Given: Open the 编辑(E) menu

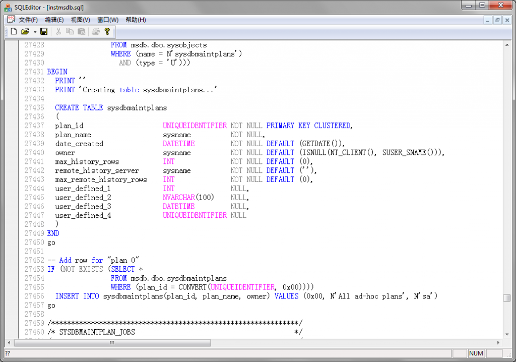Looking at the screenshot, I should point(54,20).
